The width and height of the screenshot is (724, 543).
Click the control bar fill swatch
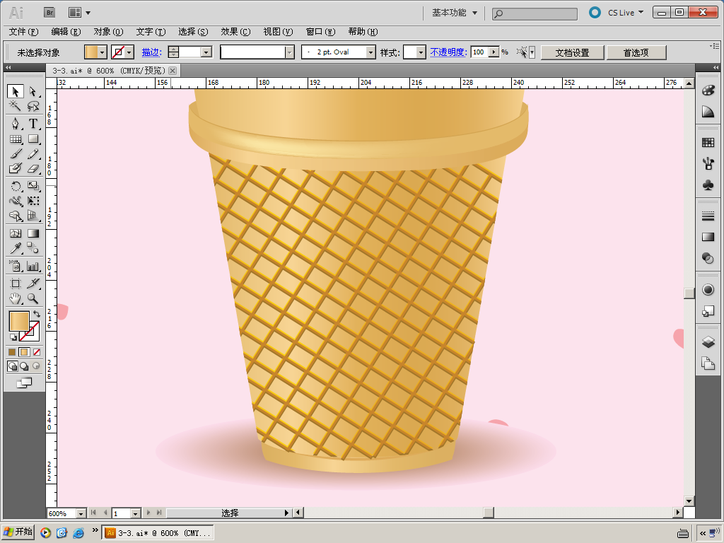pyautogui.click(x=91, y=52)
